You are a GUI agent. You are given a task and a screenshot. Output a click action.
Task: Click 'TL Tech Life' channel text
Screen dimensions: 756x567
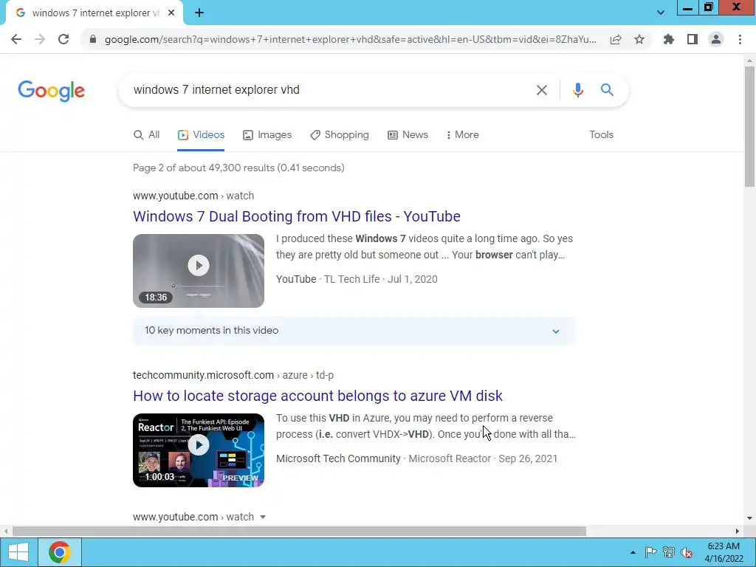[351, 279]
